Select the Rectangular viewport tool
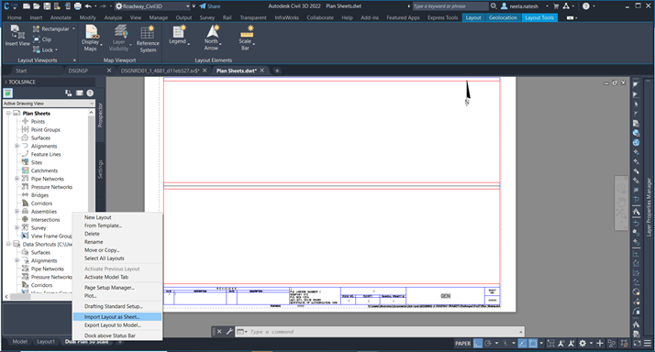 point(51,28)
